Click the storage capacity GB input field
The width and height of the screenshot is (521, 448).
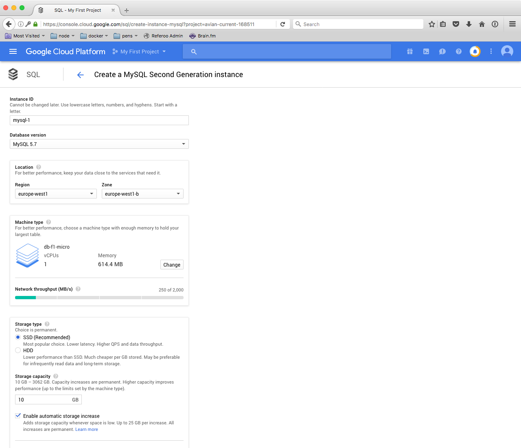coord(48,399)
